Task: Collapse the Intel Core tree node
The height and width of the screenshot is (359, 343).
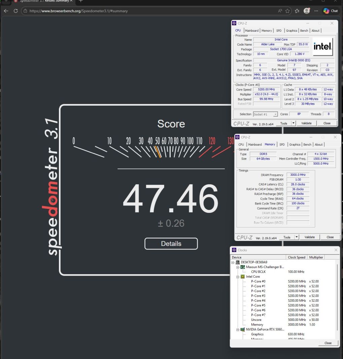Action: 238,277
